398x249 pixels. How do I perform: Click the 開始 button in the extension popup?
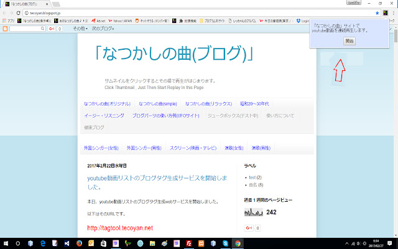(350, 41)
